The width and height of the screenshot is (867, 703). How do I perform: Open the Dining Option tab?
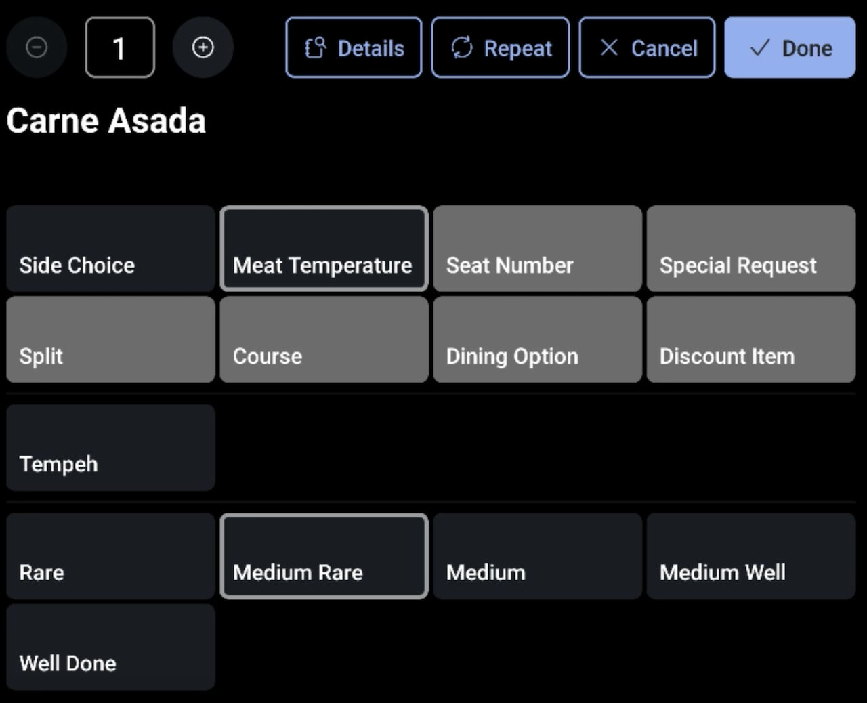537,339
